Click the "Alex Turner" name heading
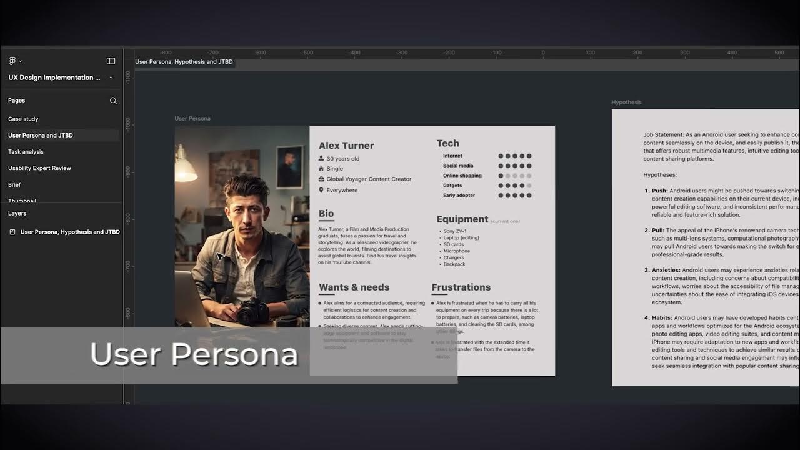 click(x=346, y=146)
